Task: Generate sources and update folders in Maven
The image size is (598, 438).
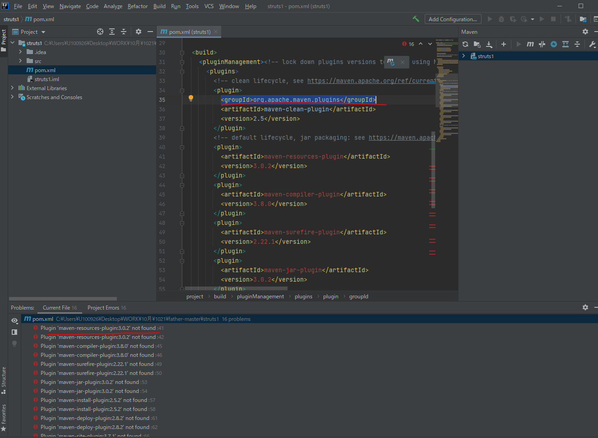Action: (477, 44)
